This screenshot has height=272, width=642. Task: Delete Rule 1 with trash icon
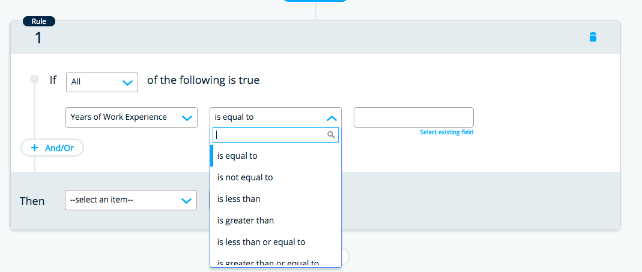click(x=593, y=37)
